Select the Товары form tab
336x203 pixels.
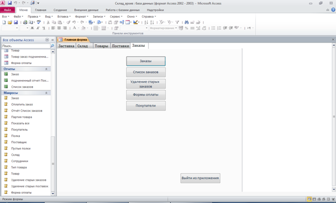(102, 46)
